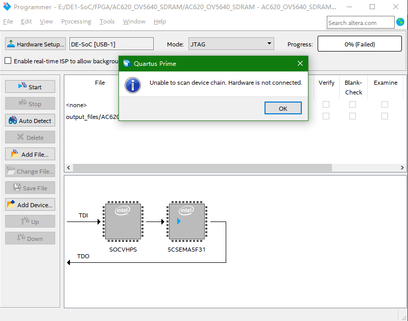Click the DE-SoC [USB-1] hardware field
This screenshot has height=321, width=408.
[x=111, y=44]
